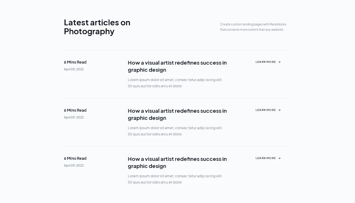The height and width of the screenshot is (203, 355).
Task: Click the third article's title 'How a visual artist redefines success'
Action: tap(177, 162)
